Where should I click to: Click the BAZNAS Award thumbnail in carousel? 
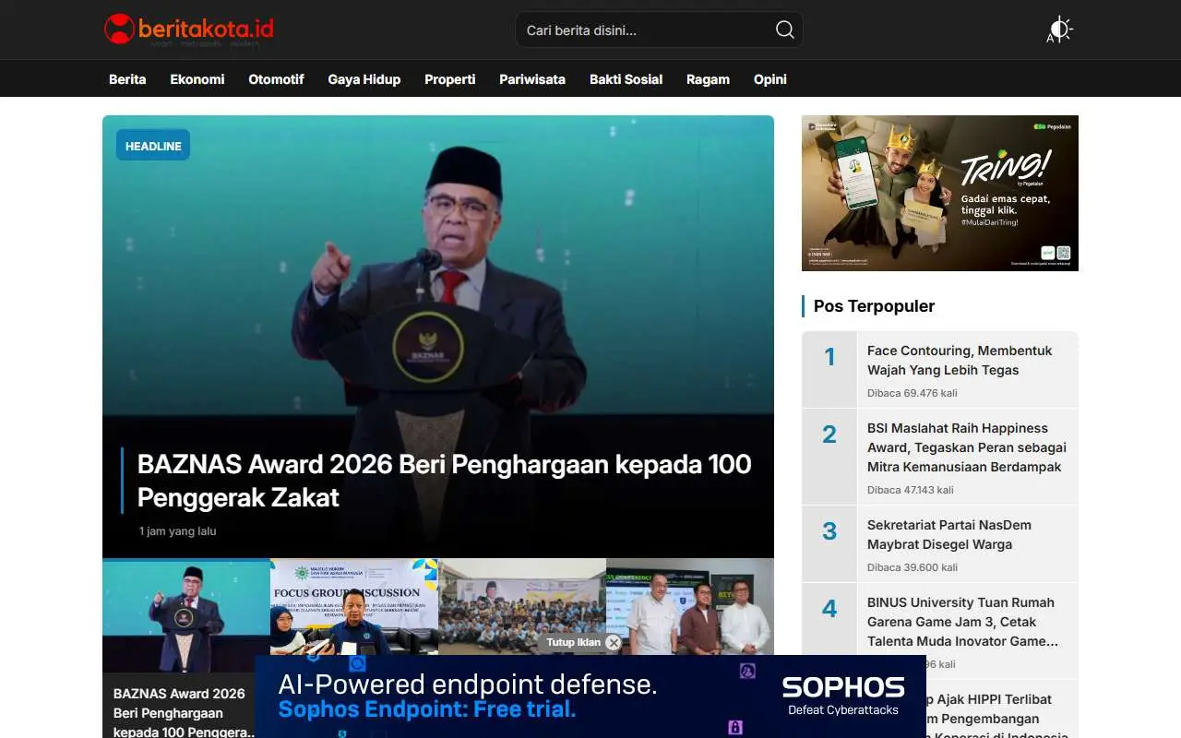(186, 615)
